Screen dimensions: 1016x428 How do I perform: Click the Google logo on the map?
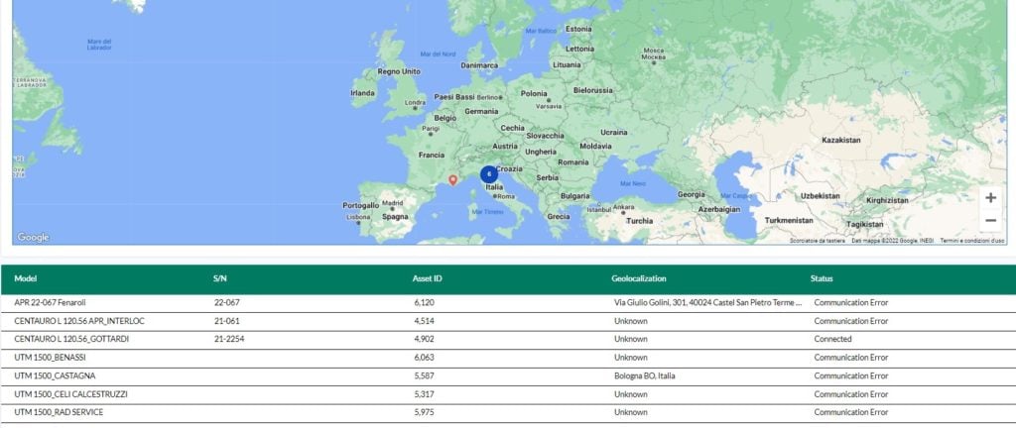(33, 237)
